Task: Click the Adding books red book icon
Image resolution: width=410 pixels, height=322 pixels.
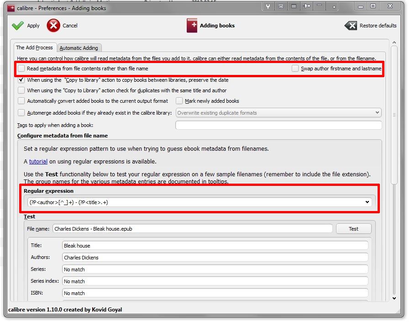Action: tap(192, 26)
